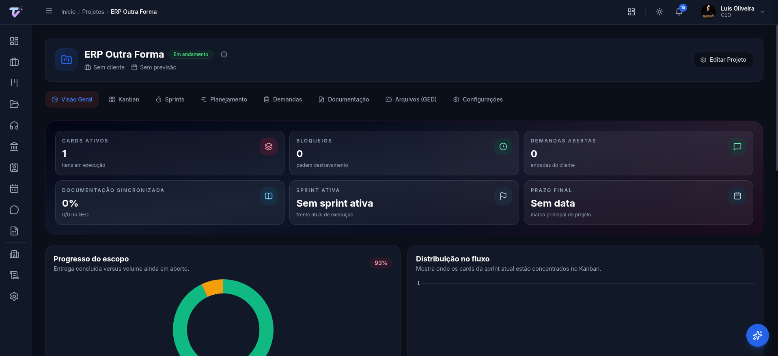This screenshot has width=778, height=356.
Task: Click the ERP Outra Forma breadcrumb item
Action: point(134,12)
